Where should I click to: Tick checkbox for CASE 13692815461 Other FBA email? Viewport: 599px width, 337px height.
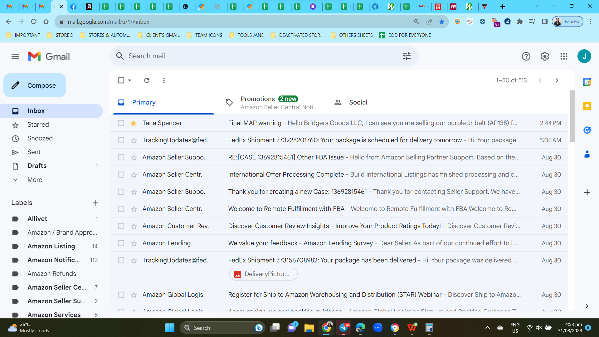pos(121,158)
